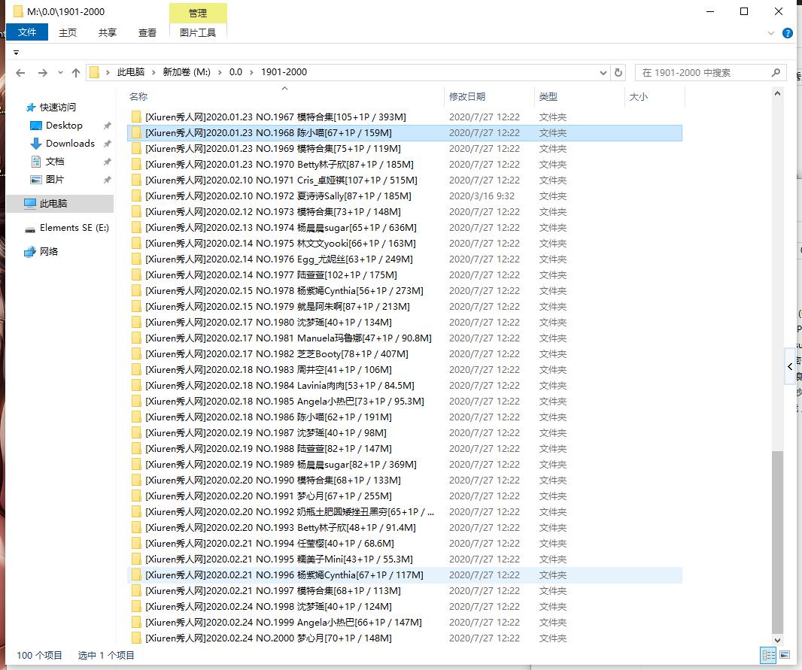The image size is (802, 670).
Task: Select 新加卷 (M:) in the breadcrumb
Action: [186, 72]
